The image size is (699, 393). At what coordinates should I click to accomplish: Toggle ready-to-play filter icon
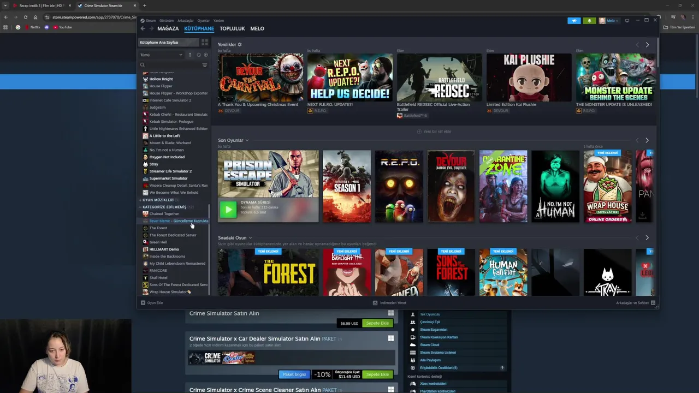[206, 55]
